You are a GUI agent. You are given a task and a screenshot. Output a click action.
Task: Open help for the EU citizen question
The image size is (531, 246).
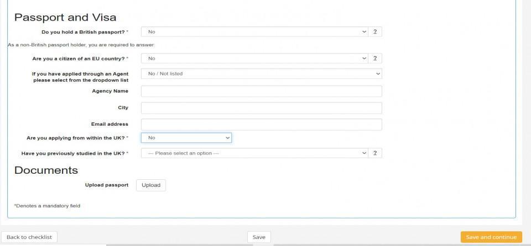tap(375, 58)
